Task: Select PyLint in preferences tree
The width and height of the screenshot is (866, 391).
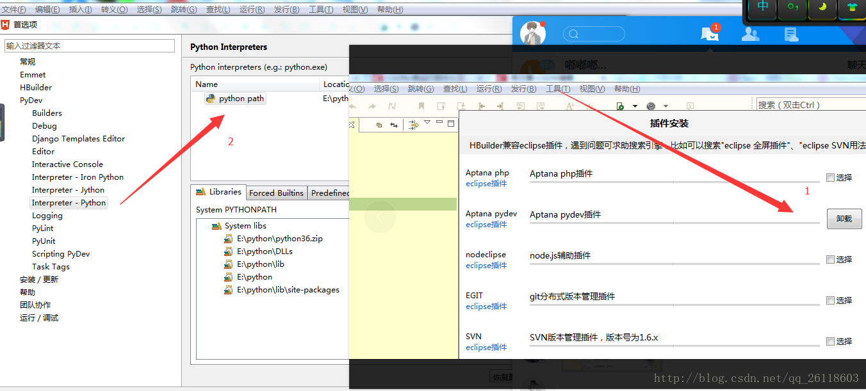Action: 43,228
